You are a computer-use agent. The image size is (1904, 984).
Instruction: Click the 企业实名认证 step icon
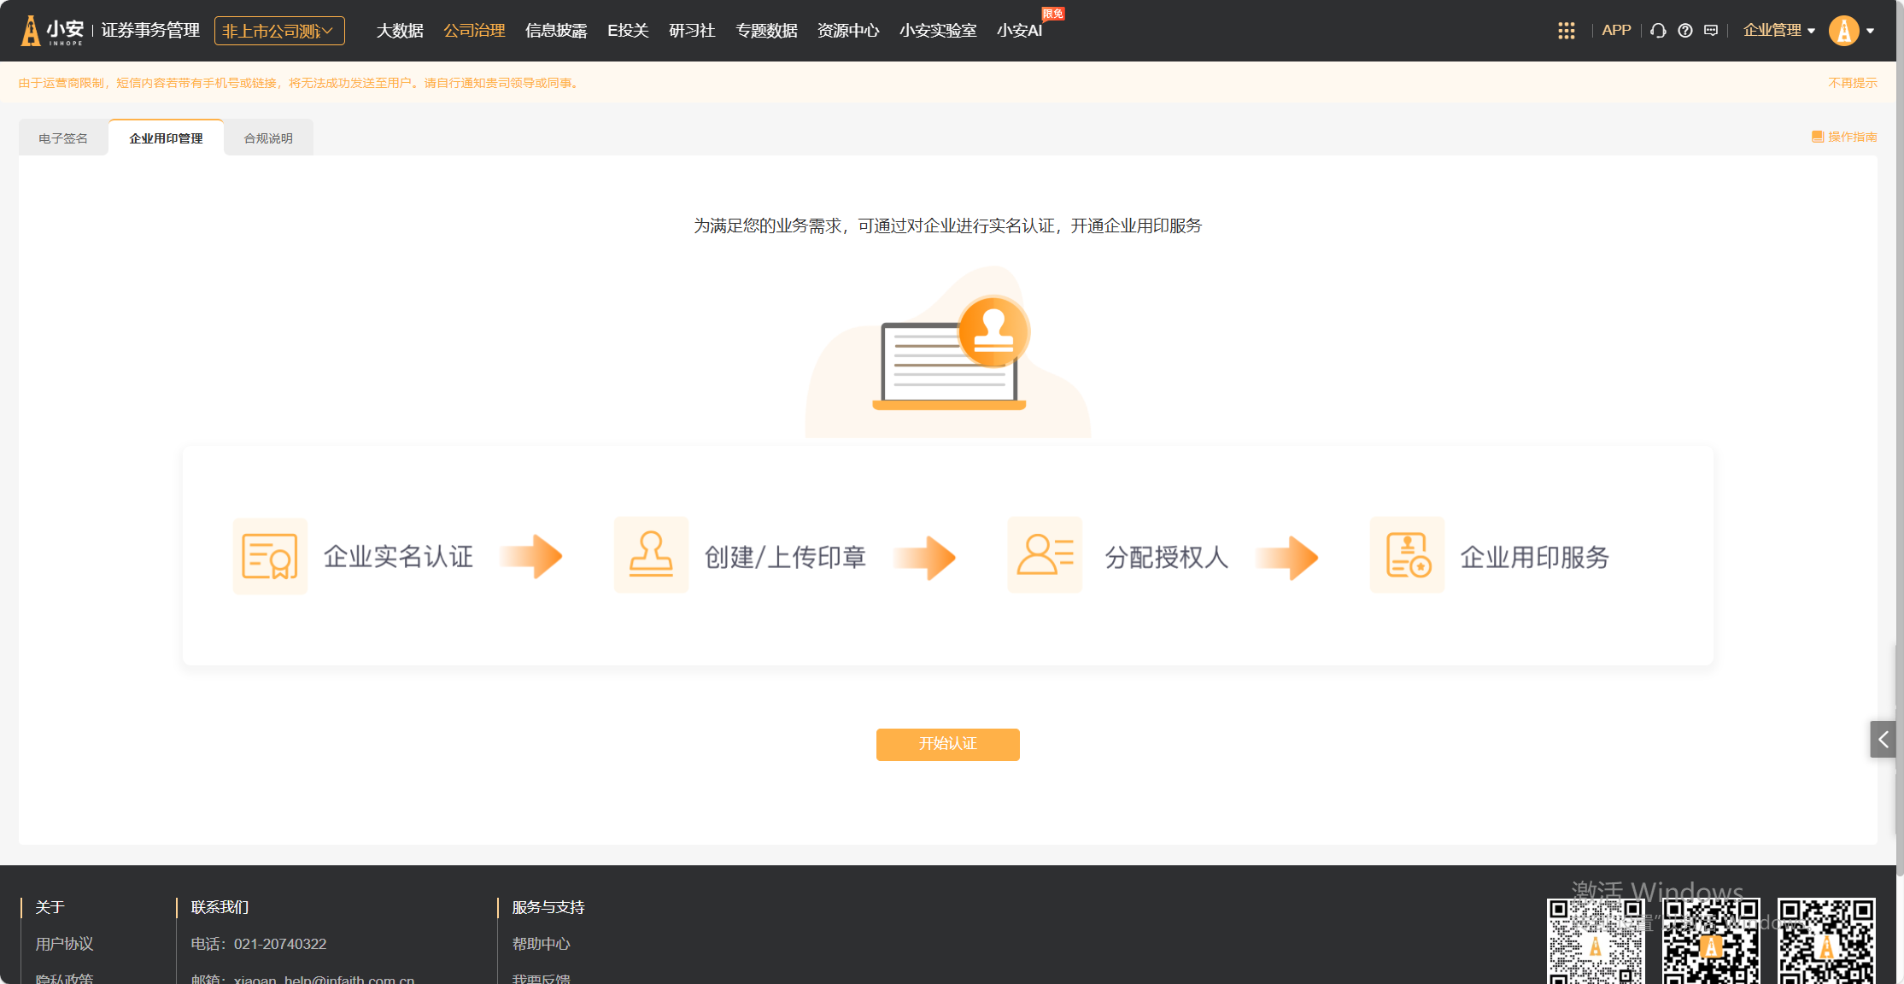click(270, 556)
